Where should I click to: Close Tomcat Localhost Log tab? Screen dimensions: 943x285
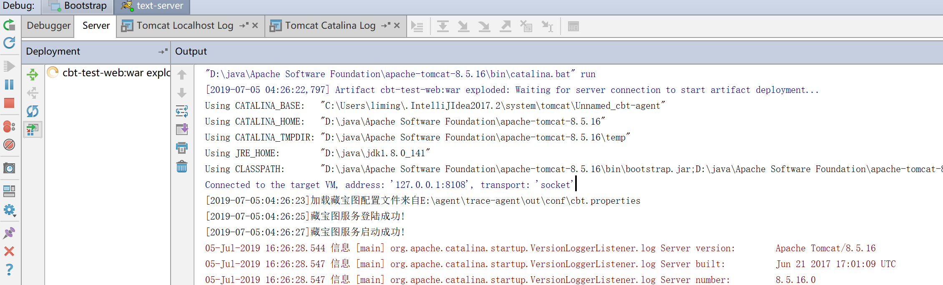tap(255, 25)
